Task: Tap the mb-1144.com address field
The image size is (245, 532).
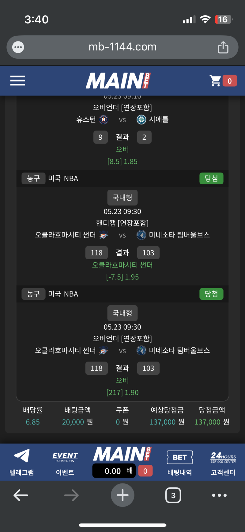Action: click(123, 47)
